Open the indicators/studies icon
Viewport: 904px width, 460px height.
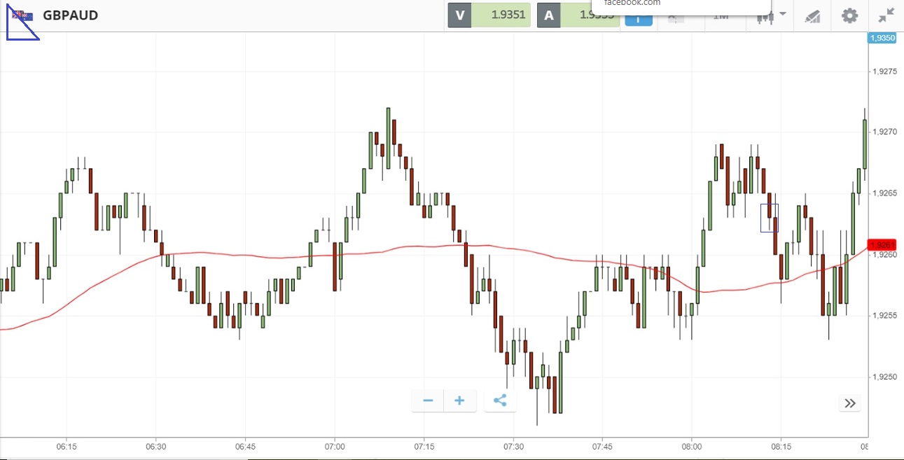pyautogui.click(x=812, y=16)
